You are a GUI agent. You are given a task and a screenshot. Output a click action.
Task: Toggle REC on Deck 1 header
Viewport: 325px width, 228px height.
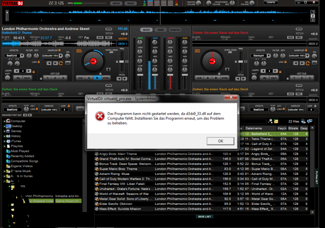click(108, 37)
